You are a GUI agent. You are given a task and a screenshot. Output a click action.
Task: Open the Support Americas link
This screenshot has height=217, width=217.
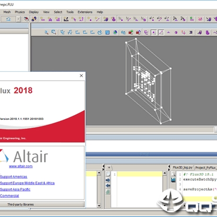(x=13, y=177)
